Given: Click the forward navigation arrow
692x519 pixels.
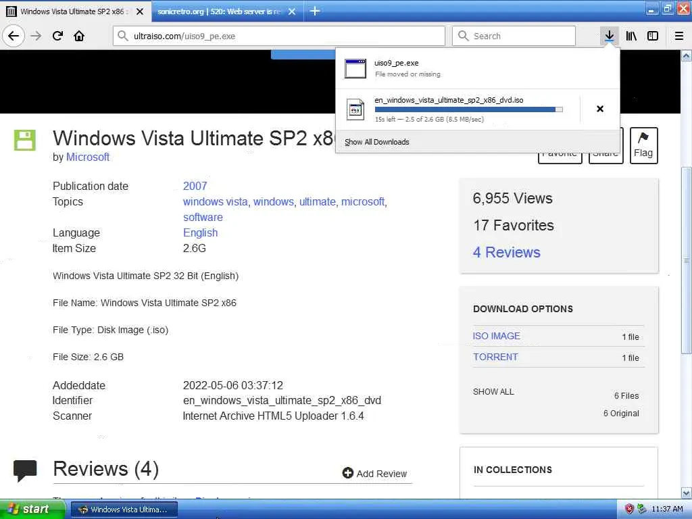Looking at the screenshot, I should [x=36, y=36].
